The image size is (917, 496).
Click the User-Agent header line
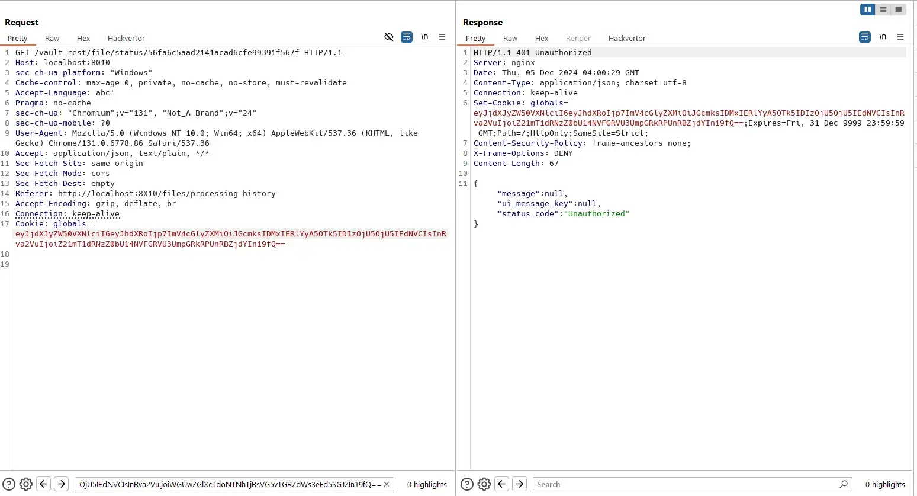point(217,138)
